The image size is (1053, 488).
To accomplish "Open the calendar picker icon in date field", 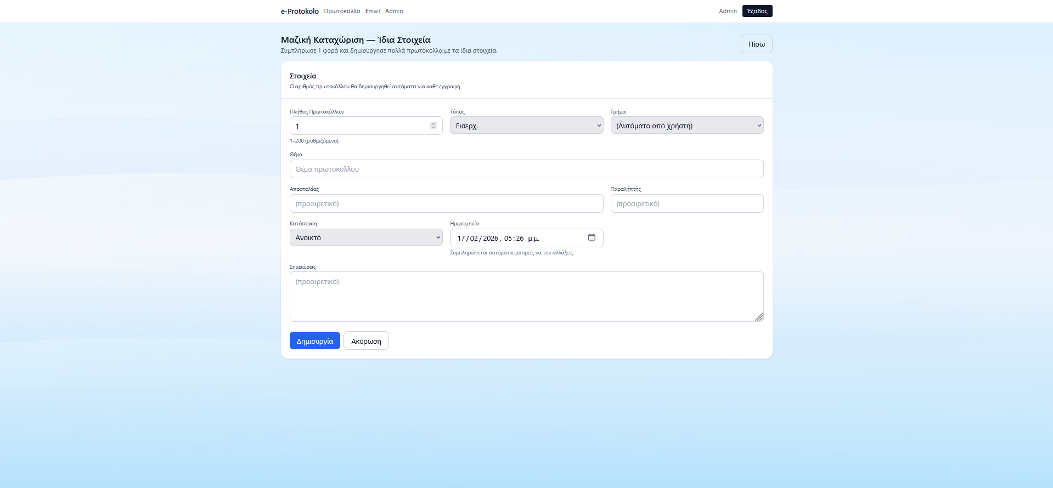I will point(592,237).
